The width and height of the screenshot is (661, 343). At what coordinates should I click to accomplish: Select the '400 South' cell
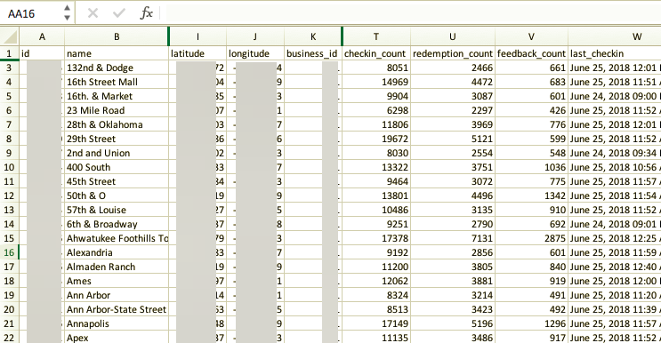117,167
